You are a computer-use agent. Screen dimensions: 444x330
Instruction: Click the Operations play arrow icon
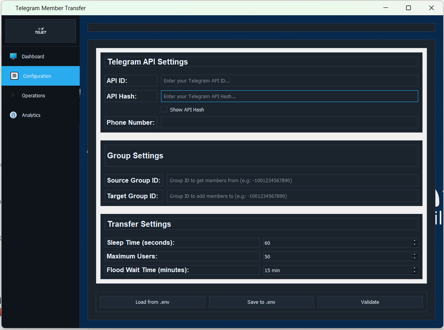[13, 95]
